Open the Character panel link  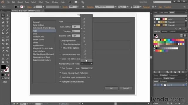[x=90, y=7]
